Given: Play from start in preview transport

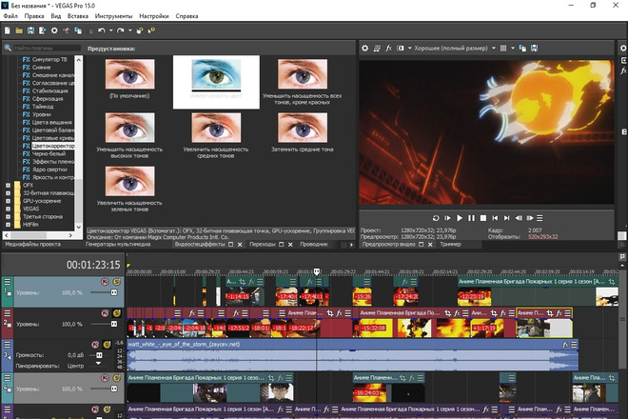Looking at the screenshot, I should coord(448,218).
